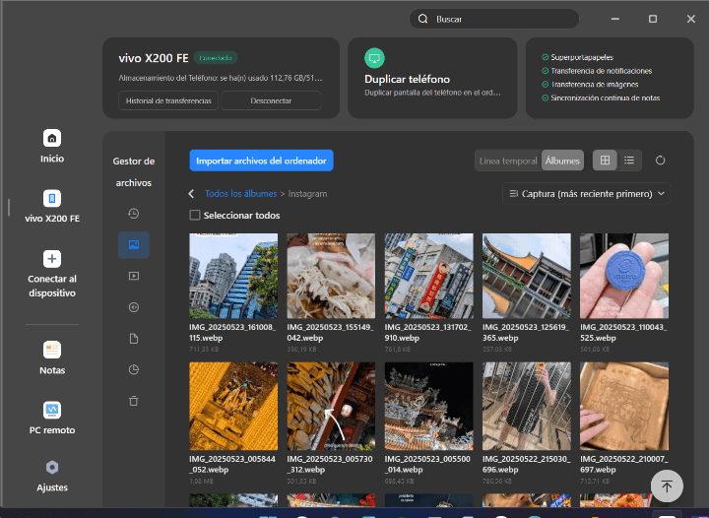Click the refresh icon
Viewport: 709px width, 518px height.
point(660,161)
